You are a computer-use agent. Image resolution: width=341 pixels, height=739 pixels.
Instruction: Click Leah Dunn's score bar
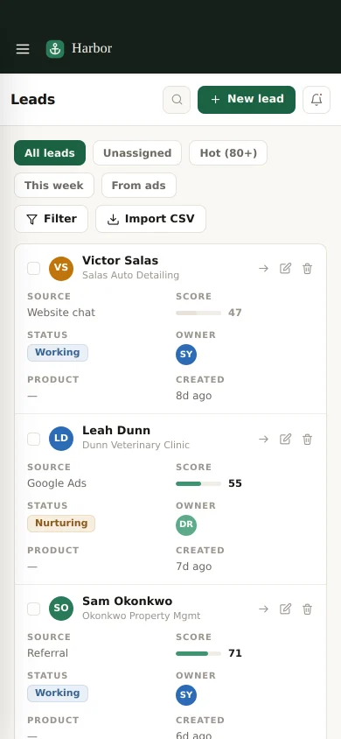[198, 483]
